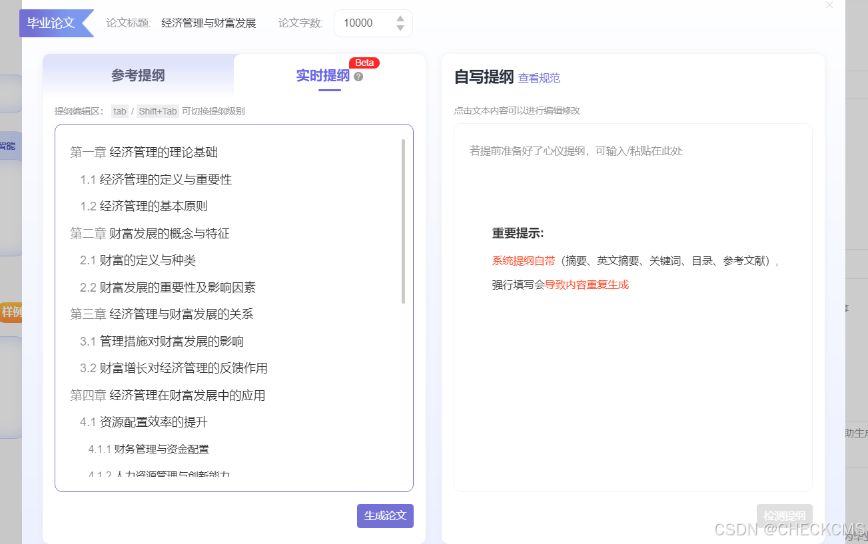Image resolution: width=868 pixels, height=544 pixels.
Task: Click the 重要提示 heading text
Action: click(x=518, y=233)
